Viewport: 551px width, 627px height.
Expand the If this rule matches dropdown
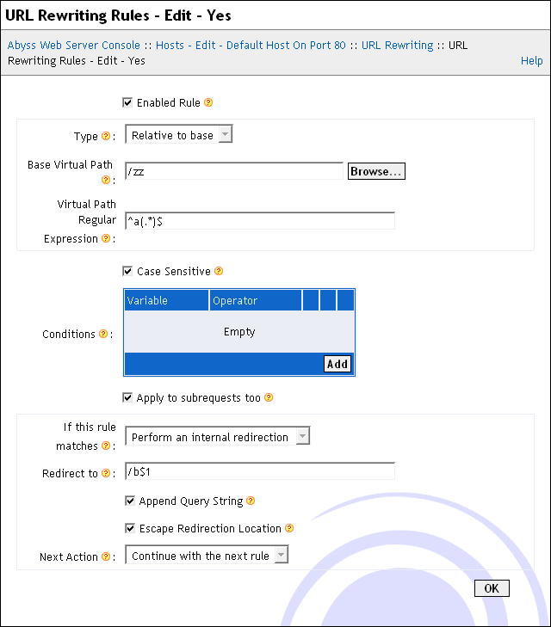click(217, 437)
